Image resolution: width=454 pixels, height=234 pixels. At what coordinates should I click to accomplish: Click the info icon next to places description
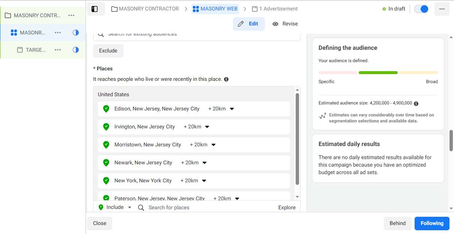[226, 79]
